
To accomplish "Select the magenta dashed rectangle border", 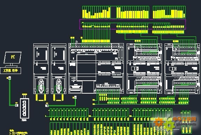I will (133, 25).
